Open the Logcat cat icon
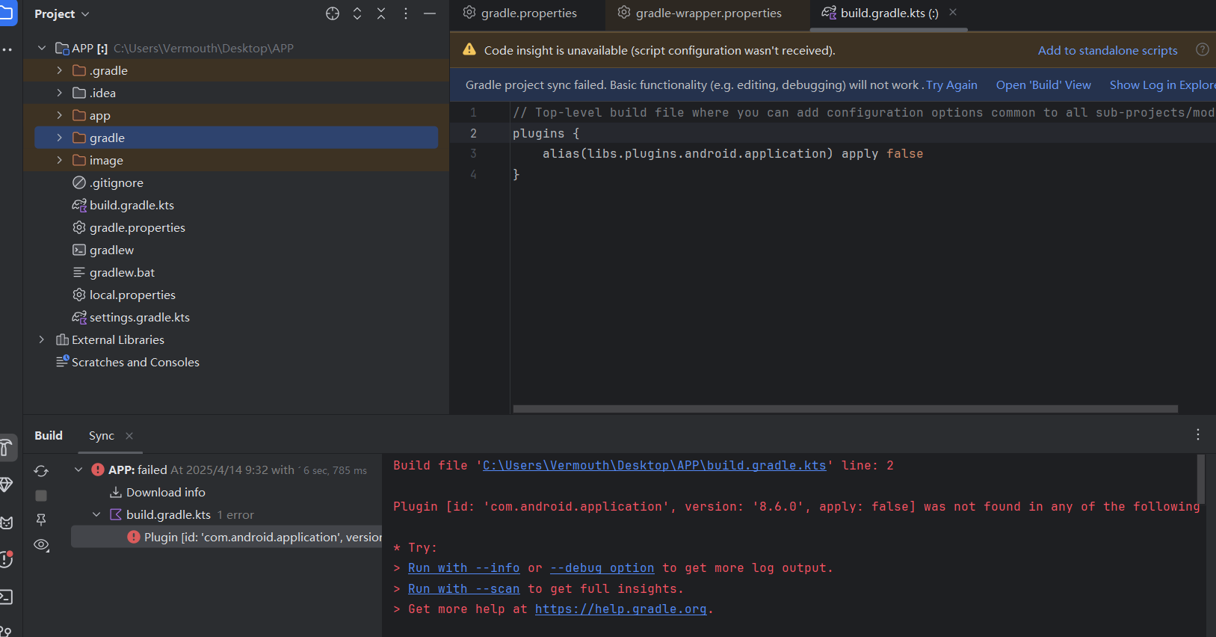The image size is (1216, 637). (x=7, y=523)
